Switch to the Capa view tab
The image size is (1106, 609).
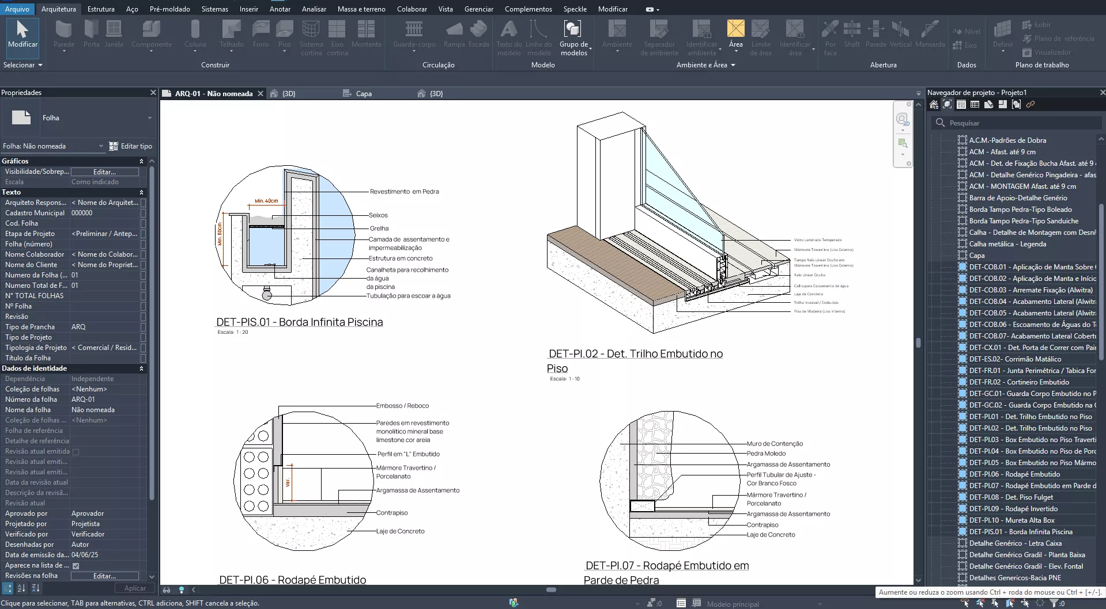coord(363,93)
